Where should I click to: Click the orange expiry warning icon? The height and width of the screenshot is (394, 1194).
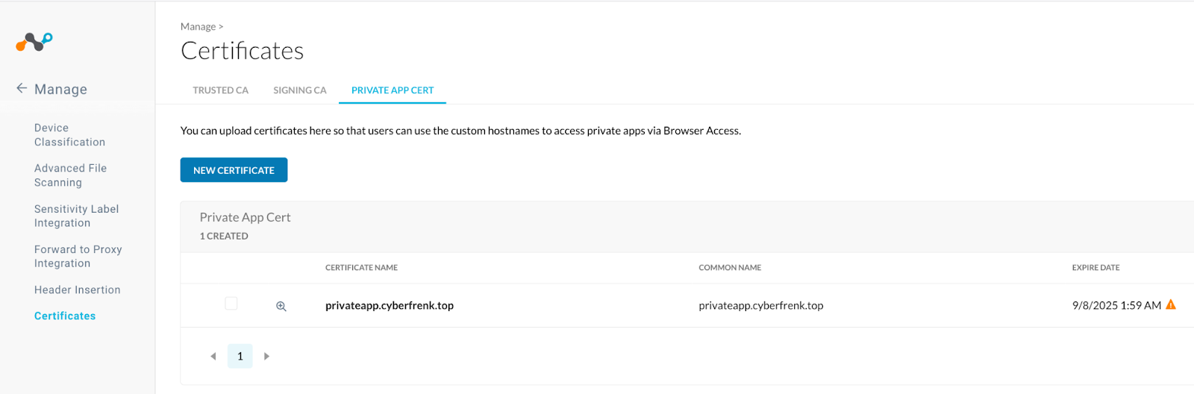1171,304
